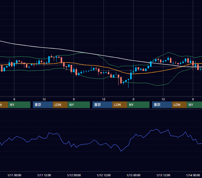Select the NY session band spanning 1/13 00:00
This screenshot has height=178, width=202.
pyautogui.click(x=138, y=105)
